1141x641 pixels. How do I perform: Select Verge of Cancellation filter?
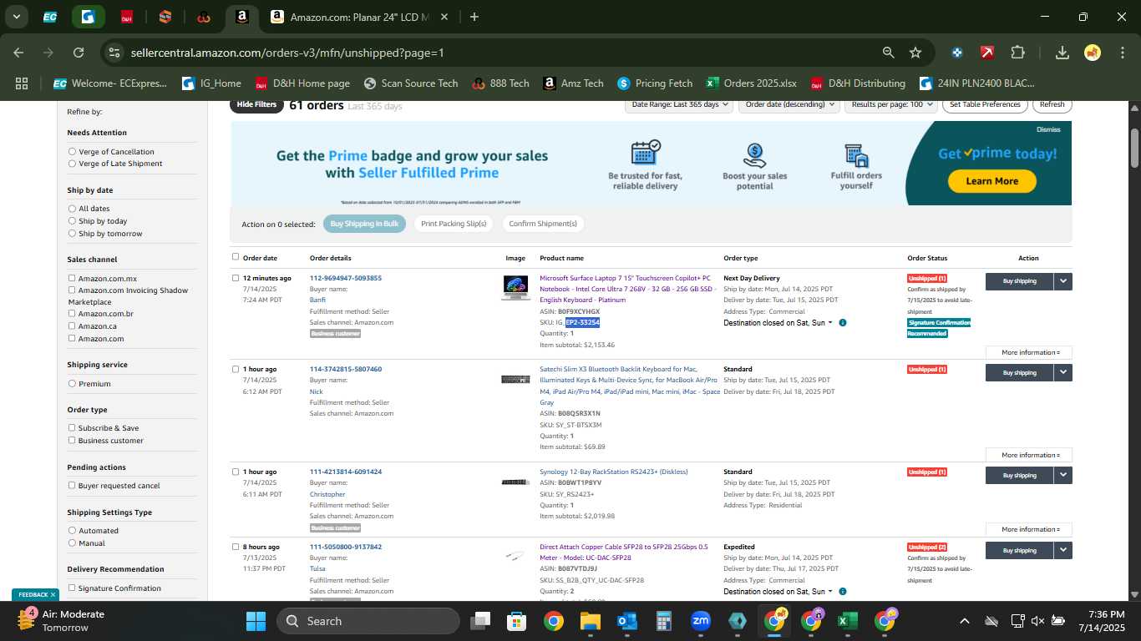[72, 152]
